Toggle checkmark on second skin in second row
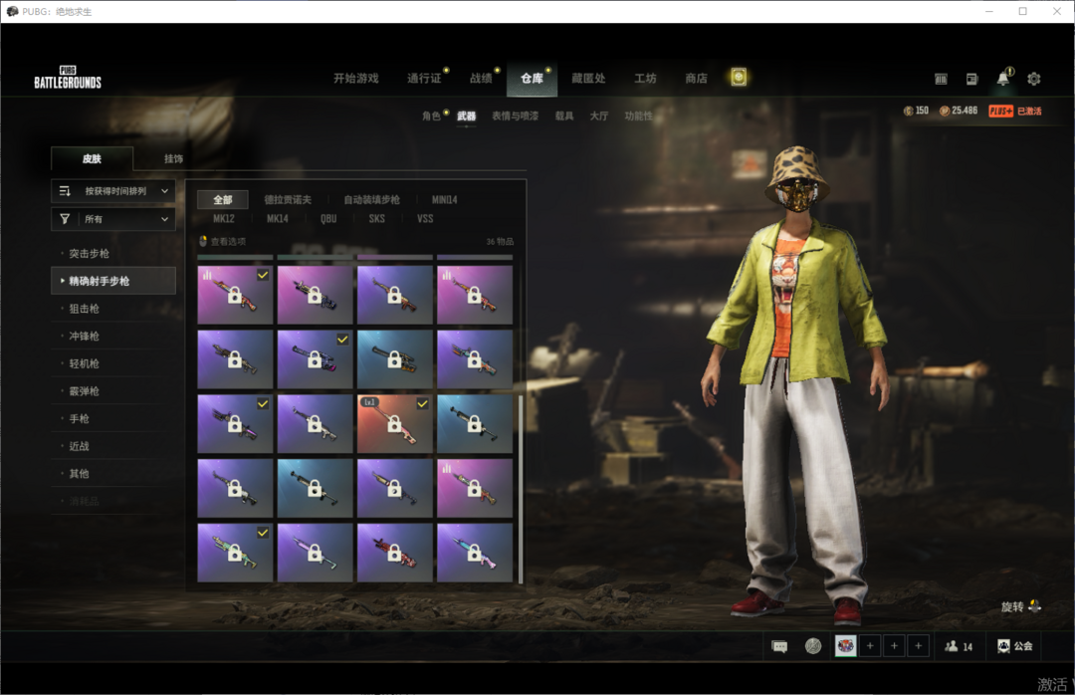Viewport: 1075px width, 695px height. click(x=342, y=339)
